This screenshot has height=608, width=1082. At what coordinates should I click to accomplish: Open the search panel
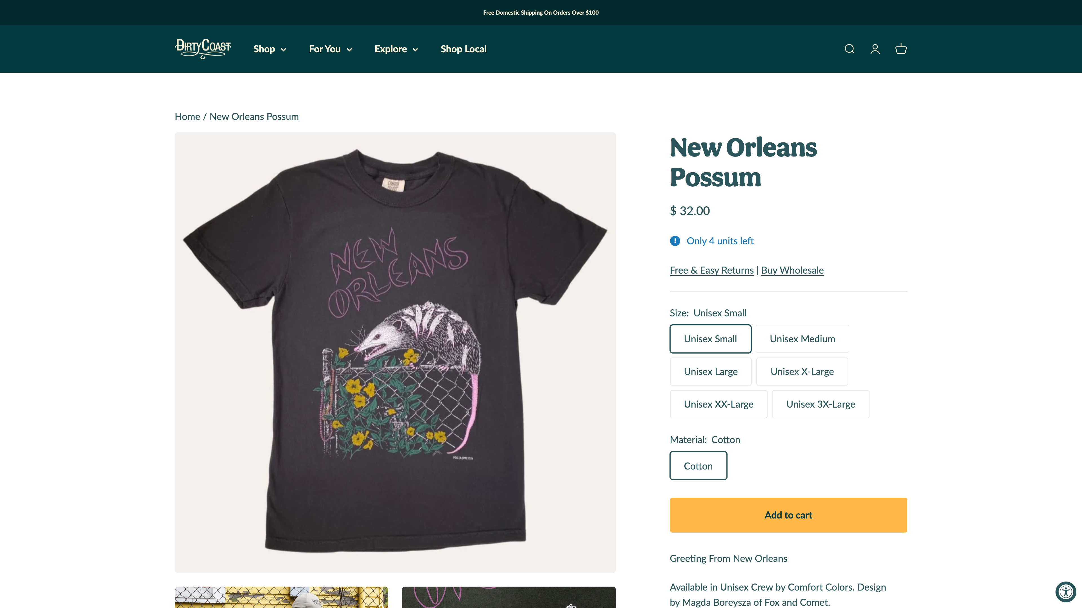pos(849,49)
